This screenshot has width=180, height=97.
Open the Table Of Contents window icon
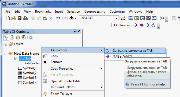pyautogui.click(x=131, y=18)
